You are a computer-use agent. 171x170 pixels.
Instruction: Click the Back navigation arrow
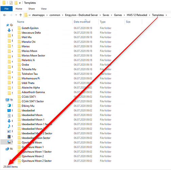pos(5,15)
